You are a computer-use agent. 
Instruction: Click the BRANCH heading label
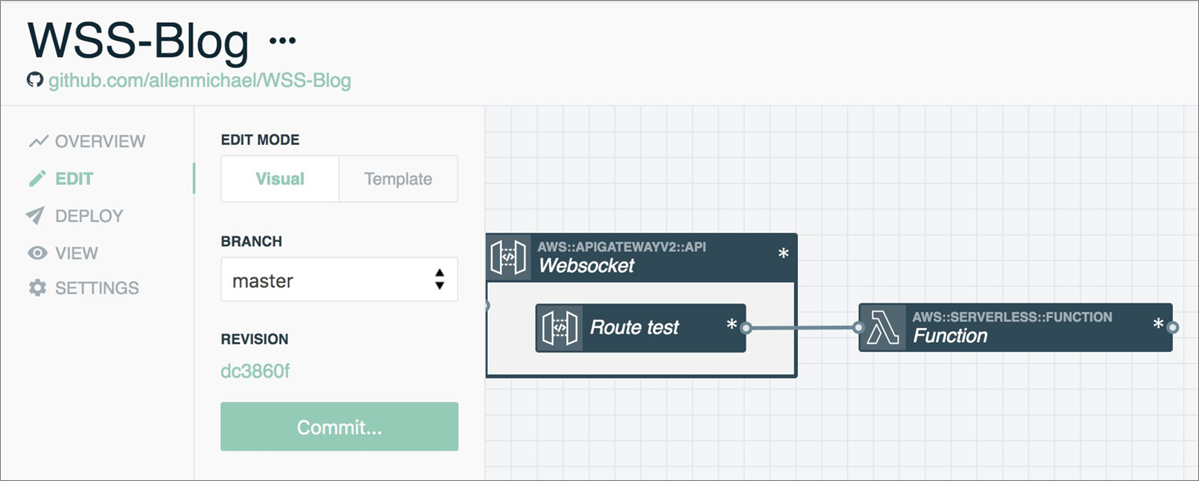click(251, 241)
